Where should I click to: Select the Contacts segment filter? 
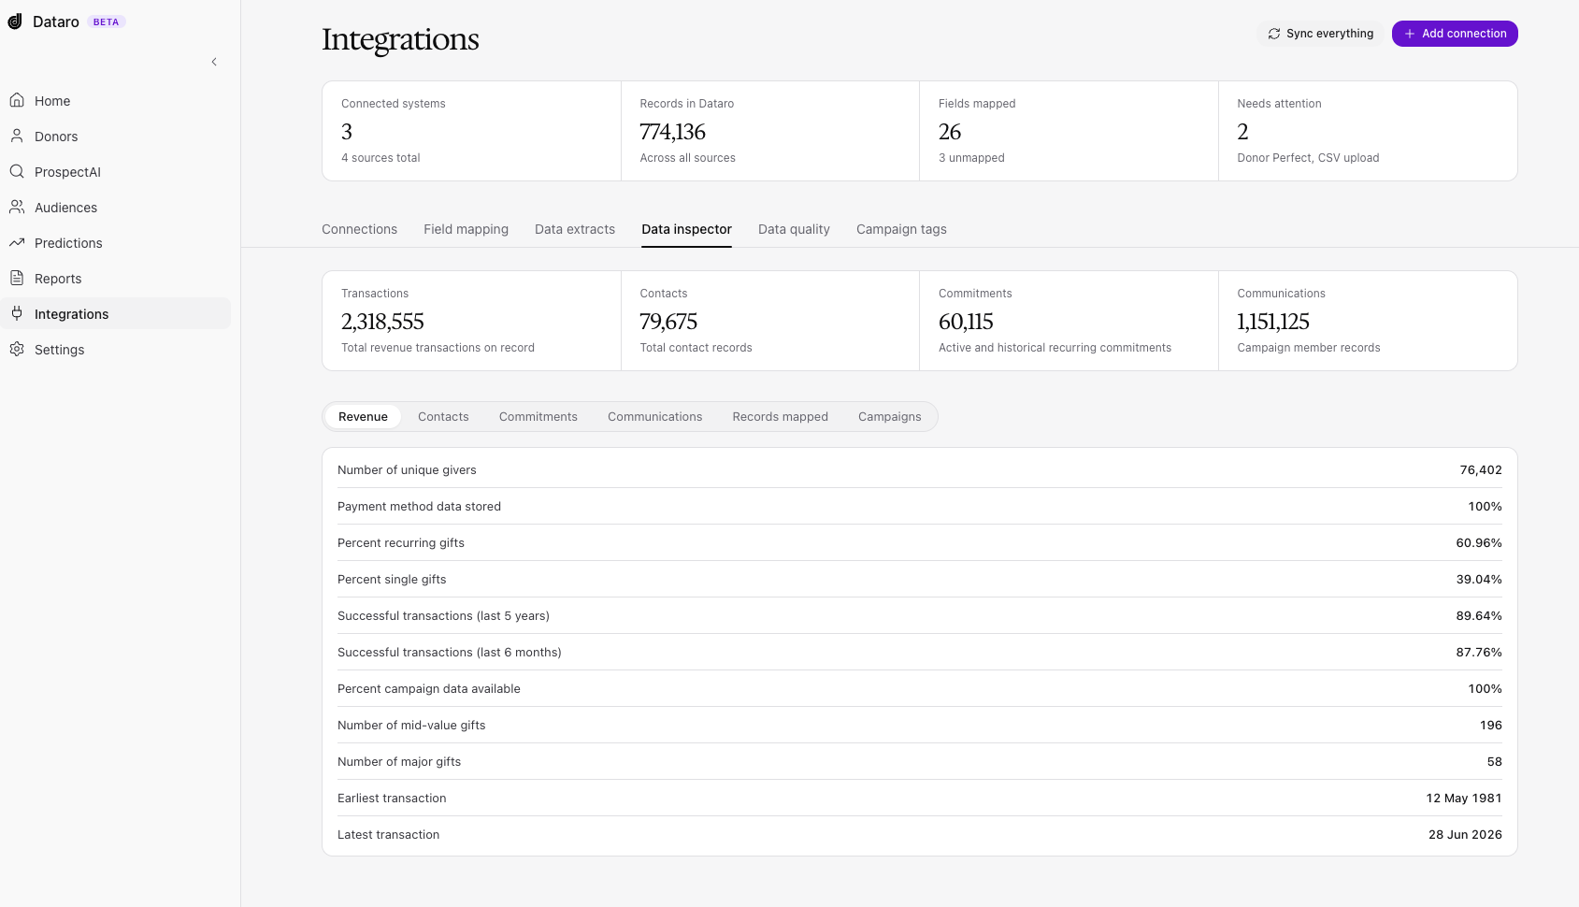click(443, 417)
